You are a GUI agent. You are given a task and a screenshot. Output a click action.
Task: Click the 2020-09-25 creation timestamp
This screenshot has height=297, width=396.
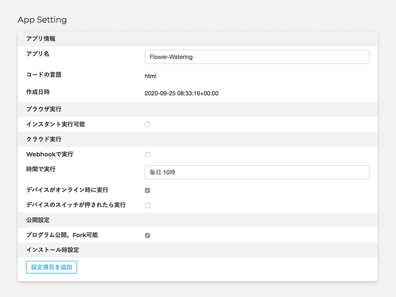coord(181,93)
